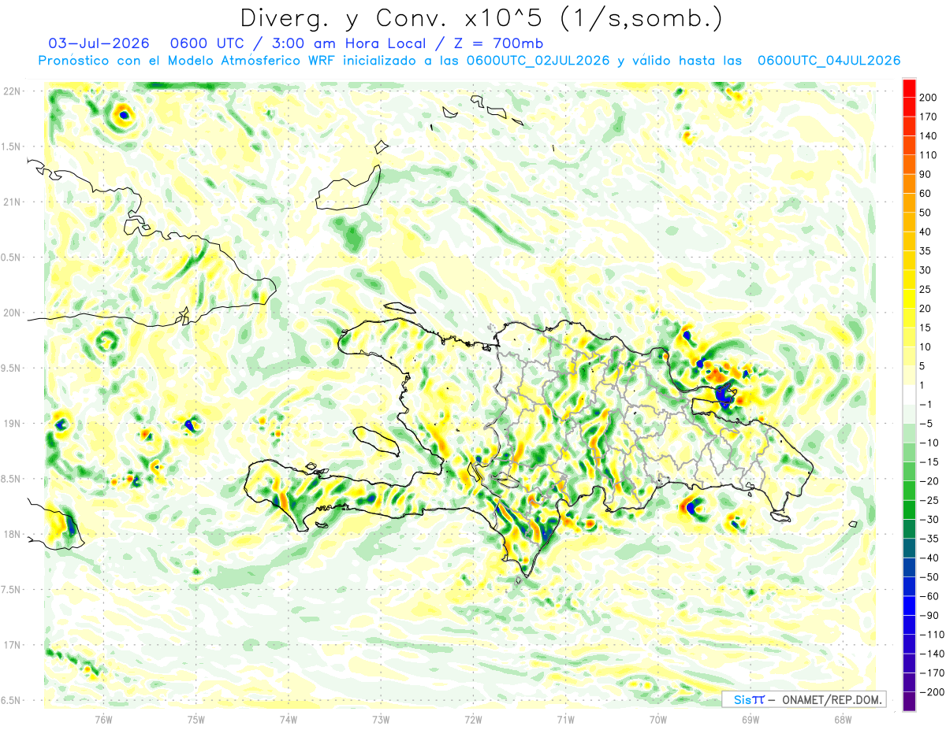Click the colorbar value "-200"

point(933,692)
